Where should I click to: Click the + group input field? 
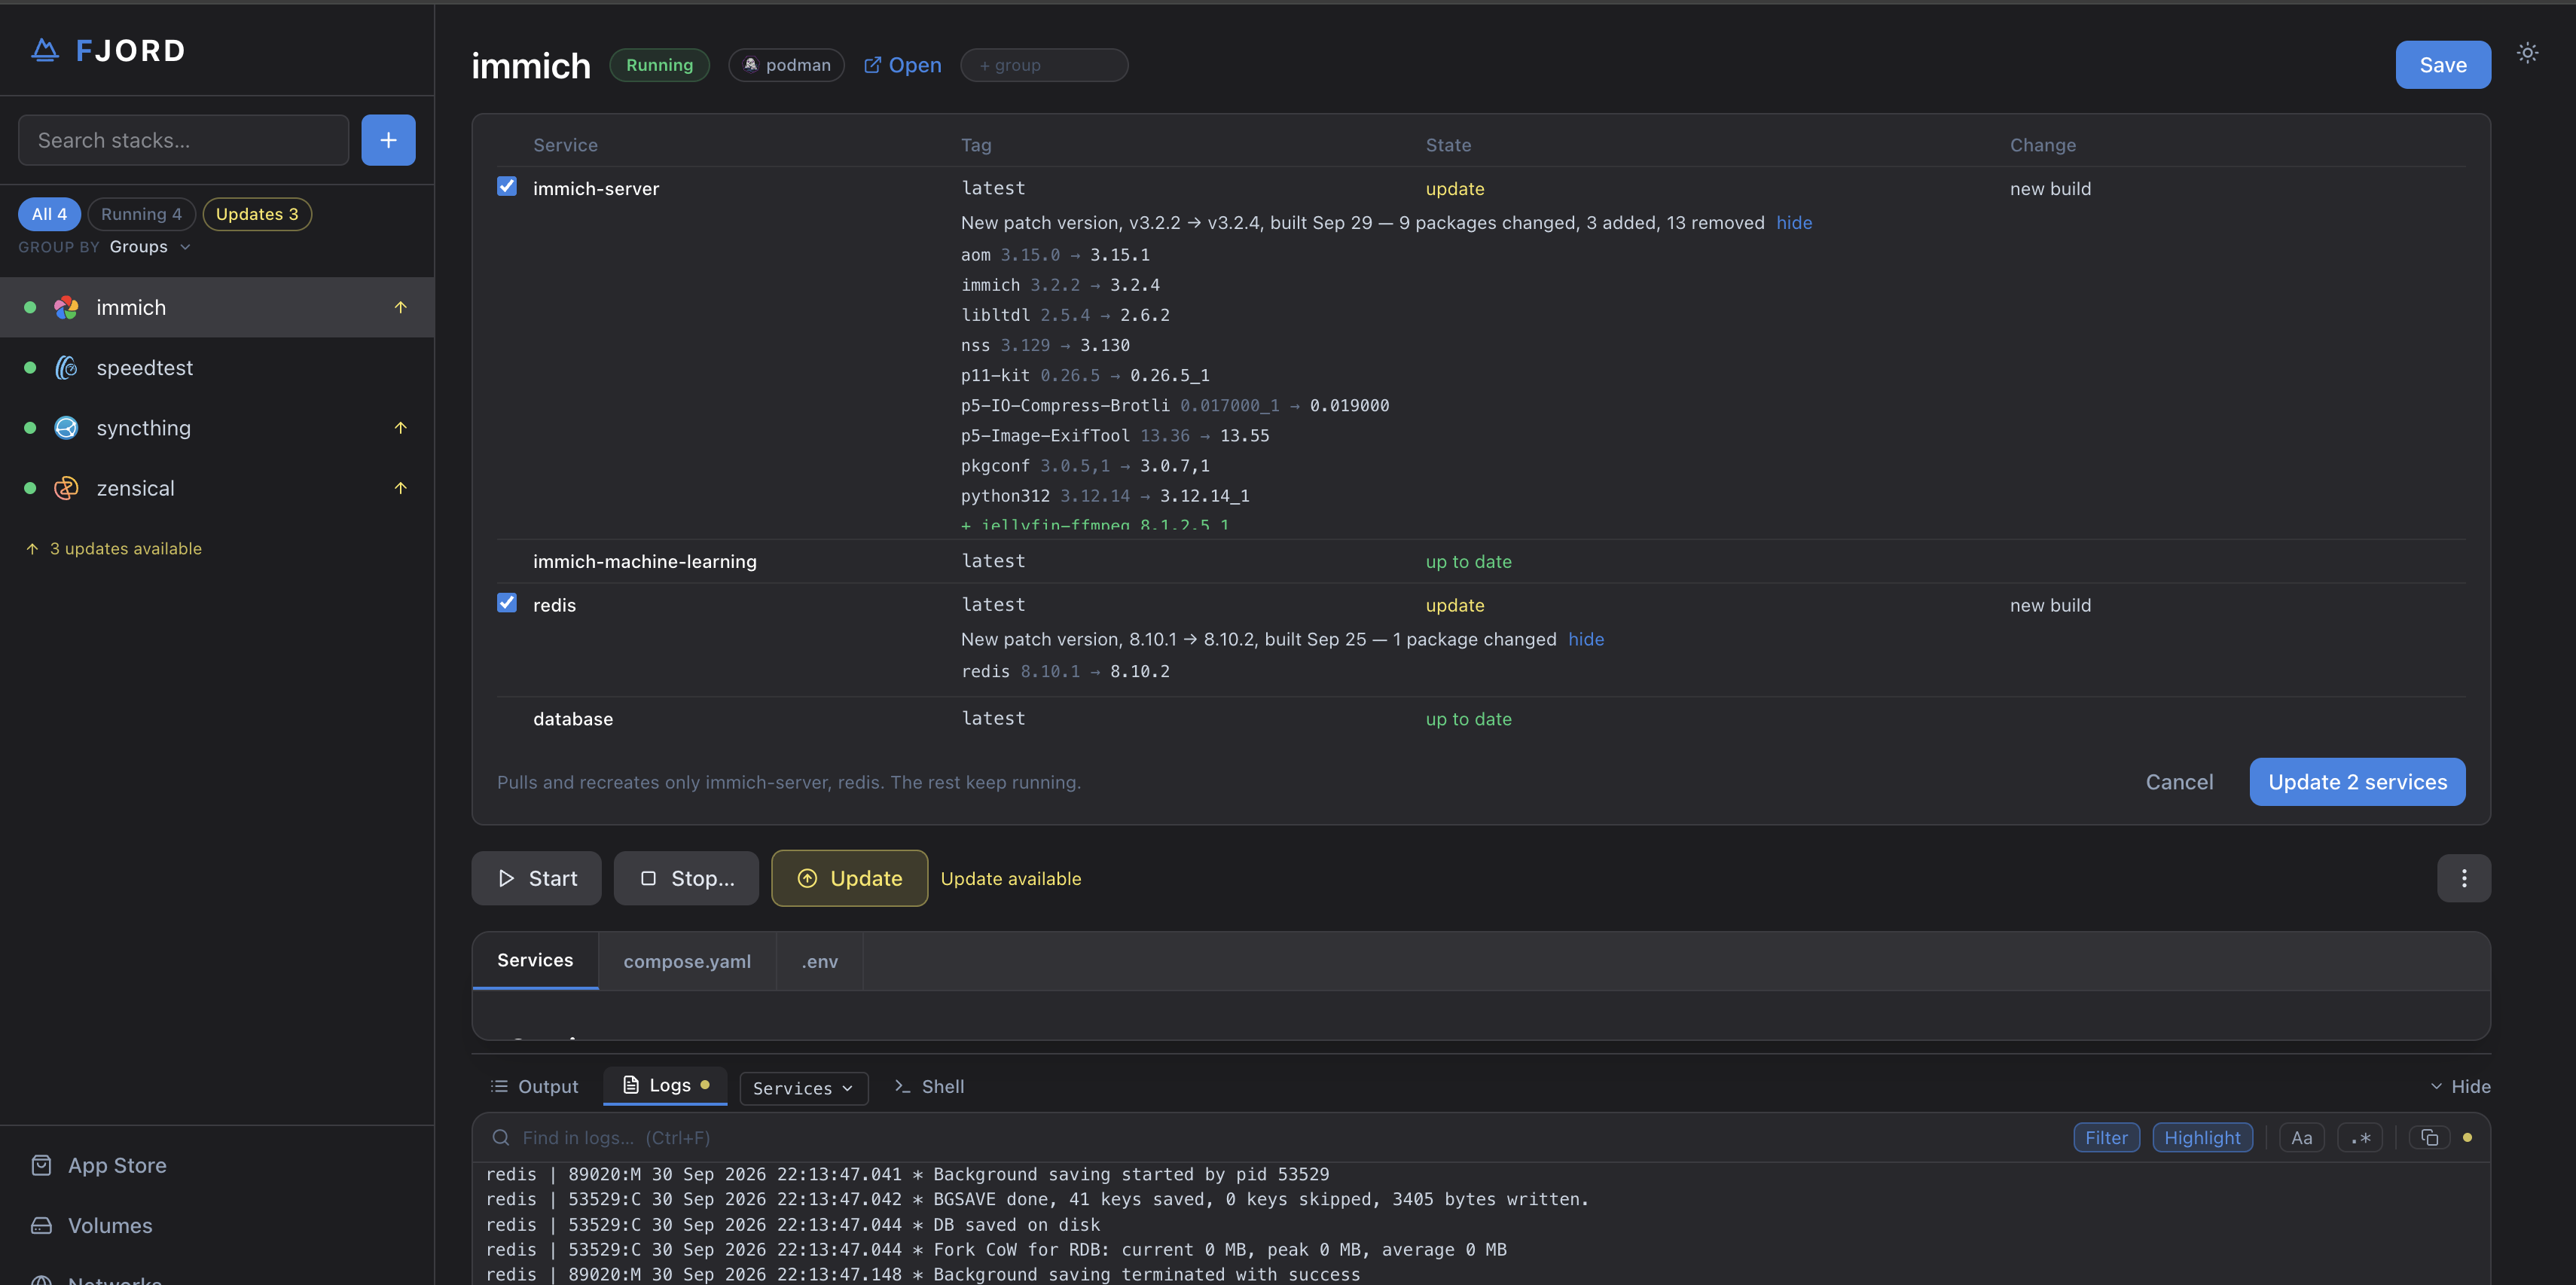tap(1044, 65)
